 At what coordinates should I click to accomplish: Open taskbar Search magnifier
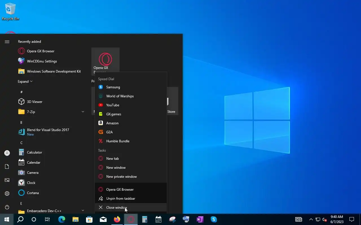20,219
